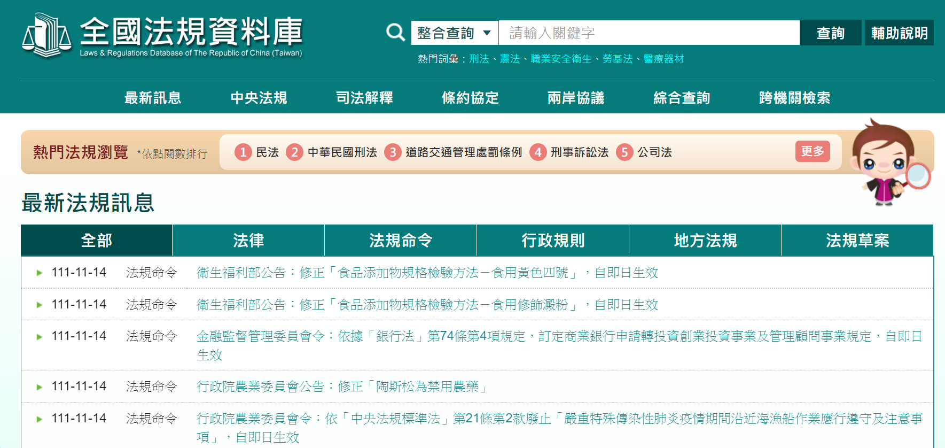Open 司法解釋 navigation menu

[x=364, y=98]
